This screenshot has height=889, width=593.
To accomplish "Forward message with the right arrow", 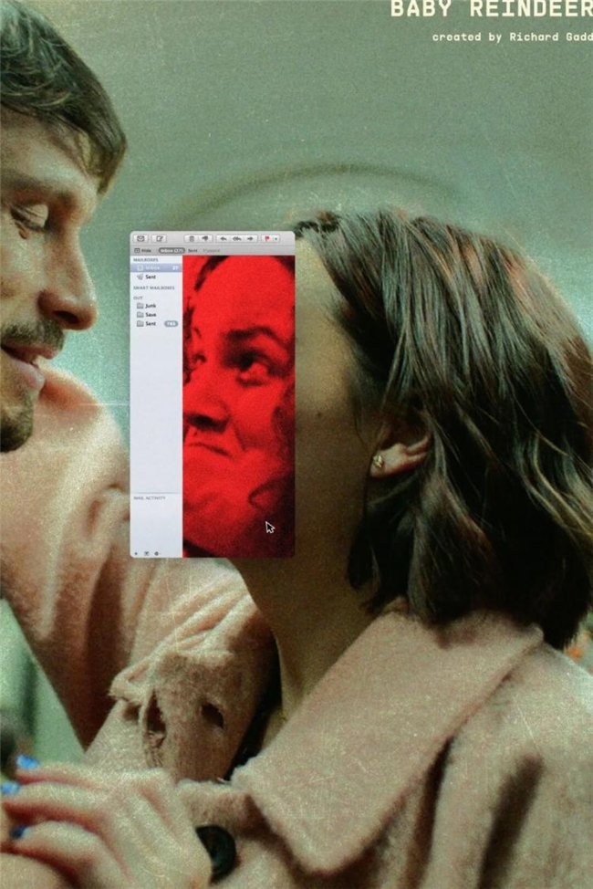I will (x=250, y=238).
